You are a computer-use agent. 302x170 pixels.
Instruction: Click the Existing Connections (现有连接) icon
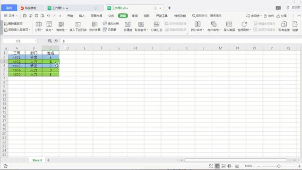[284, 24]
